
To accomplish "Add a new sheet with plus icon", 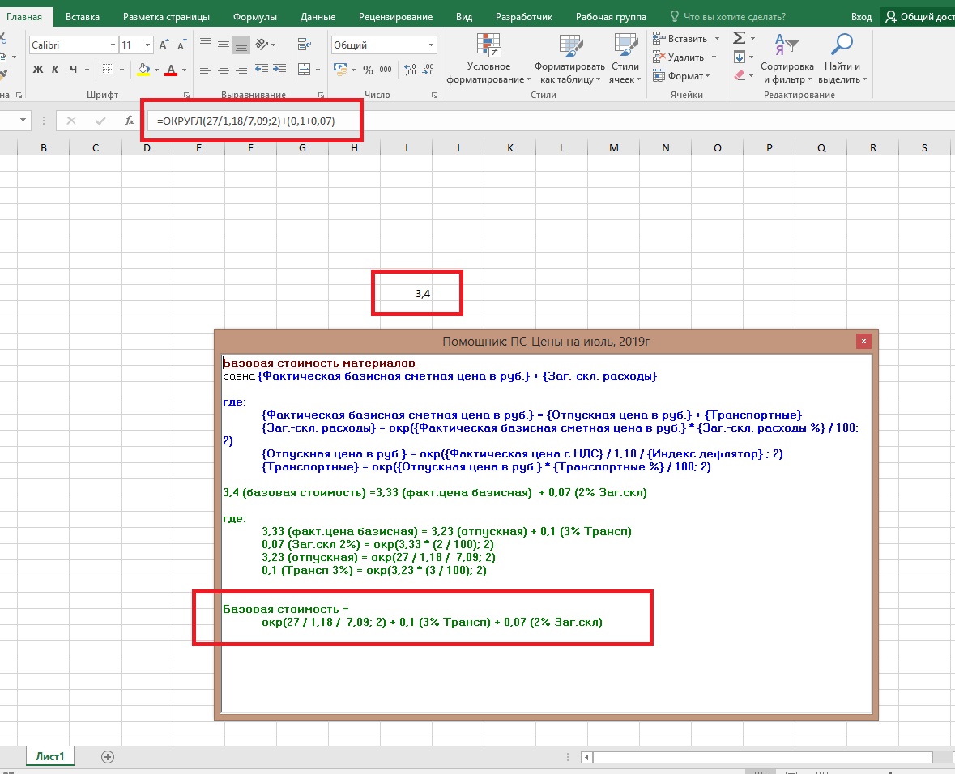I will (108, 757).
